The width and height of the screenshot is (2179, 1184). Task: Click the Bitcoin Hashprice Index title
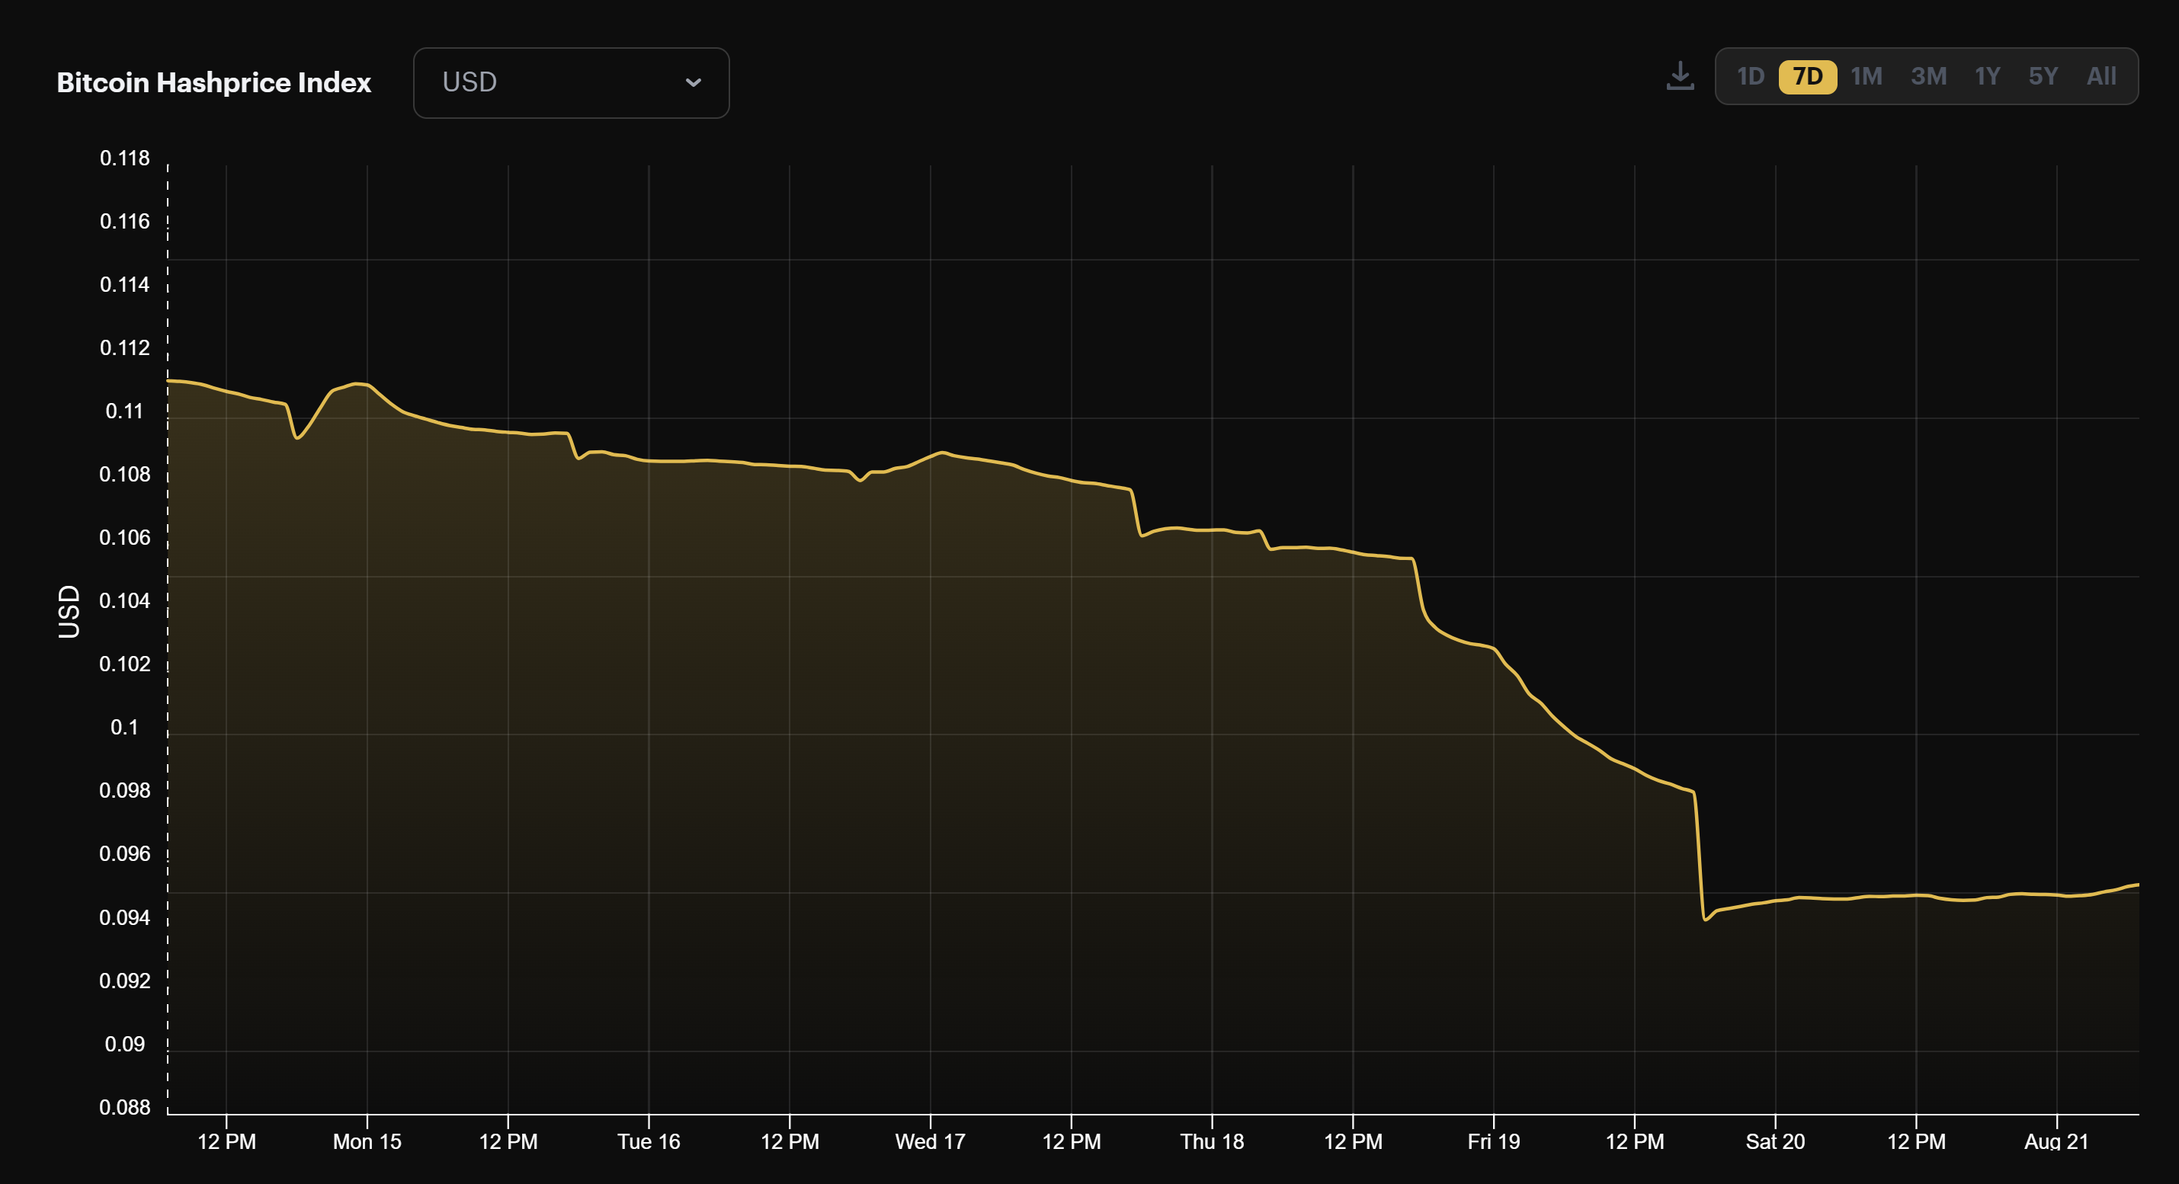click(x=214, y=82)
